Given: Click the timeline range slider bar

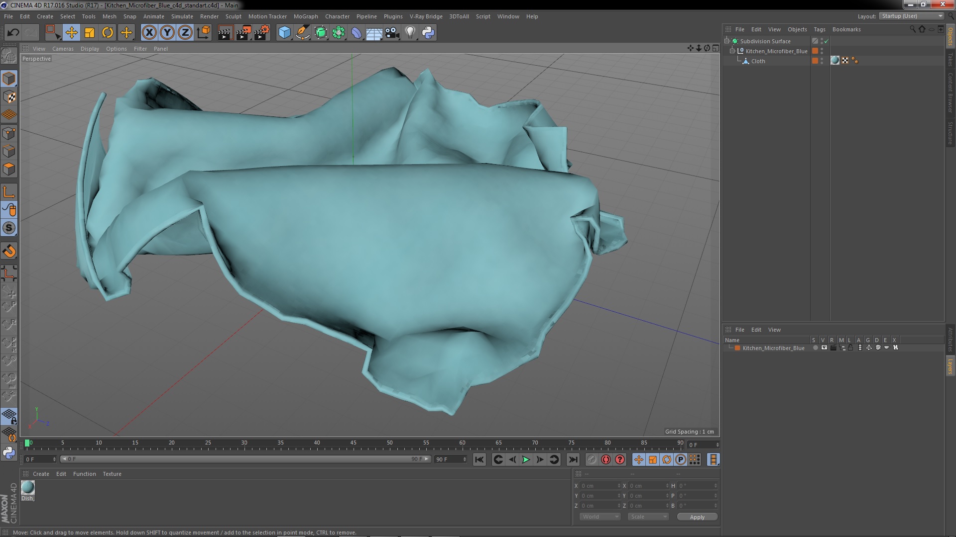Looking at the screenshot, I should click(245, 459).
